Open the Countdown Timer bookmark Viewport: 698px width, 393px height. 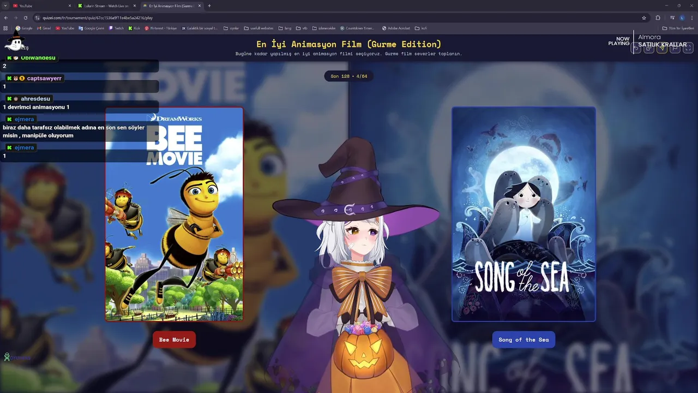click(x=357, y=28)
